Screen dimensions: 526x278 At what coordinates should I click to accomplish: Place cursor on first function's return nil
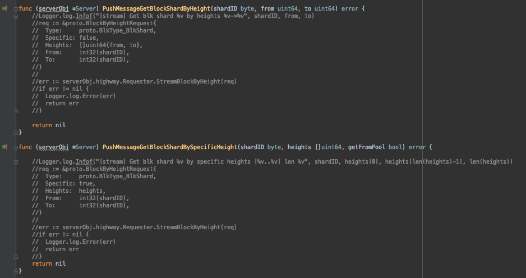[49, 125]
